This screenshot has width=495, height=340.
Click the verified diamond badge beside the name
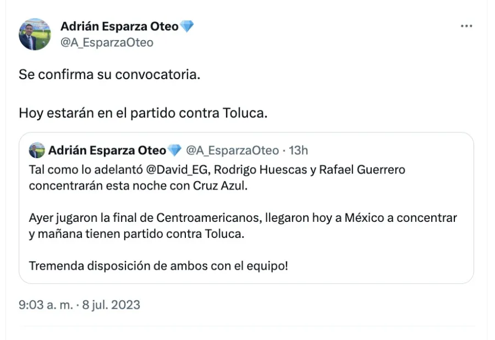click(x=187, y=25)
